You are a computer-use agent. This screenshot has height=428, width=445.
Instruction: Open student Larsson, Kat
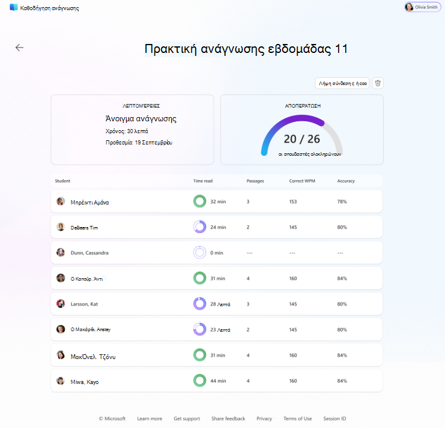pos(84,304)
